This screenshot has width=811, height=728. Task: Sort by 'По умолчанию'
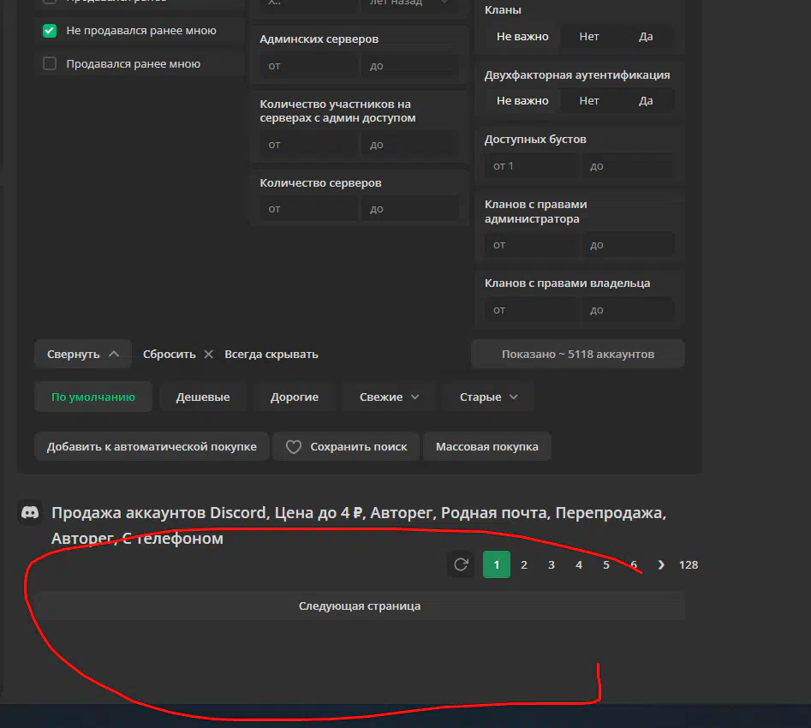(x=93, y=397)
